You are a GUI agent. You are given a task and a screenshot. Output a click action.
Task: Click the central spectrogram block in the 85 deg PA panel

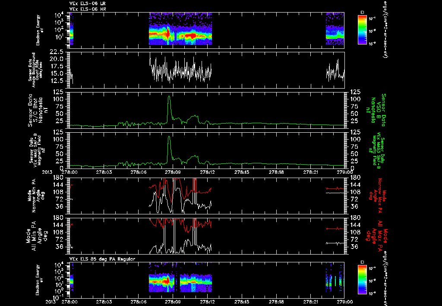pos(180,278)
